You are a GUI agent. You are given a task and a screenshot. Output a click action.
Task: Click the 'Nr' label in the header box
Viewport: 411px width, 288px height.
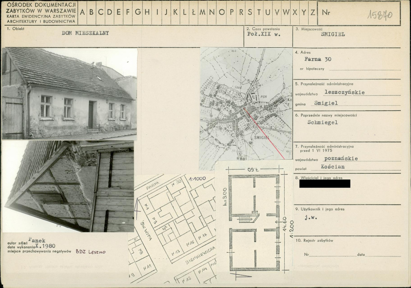click(x=326, y=13)
